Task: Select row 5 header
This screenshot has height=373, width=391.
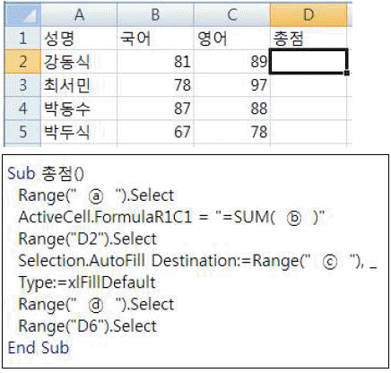Action: 22,132
